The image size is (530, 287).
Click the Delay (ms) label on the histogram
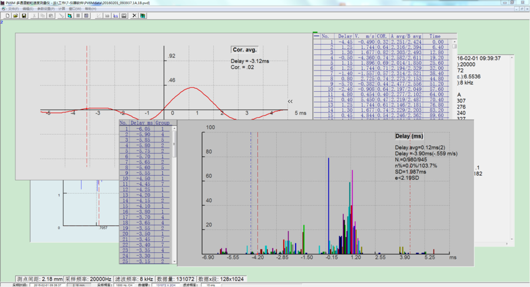[409, 136]
